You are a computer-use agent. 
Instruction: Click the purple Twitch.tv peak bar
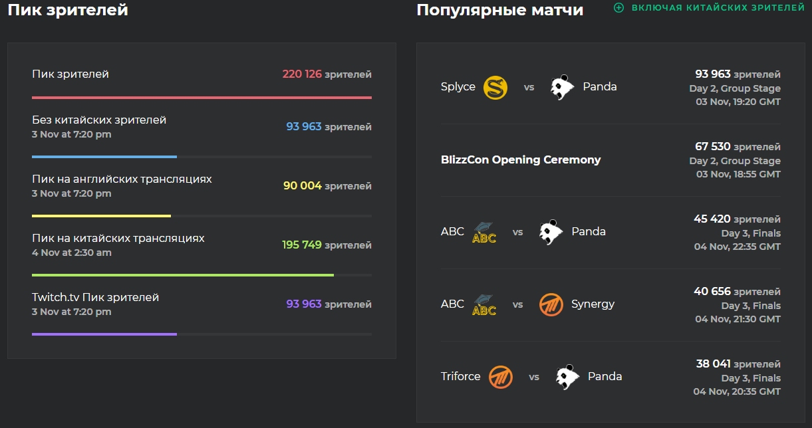click(x=104, y=334)
